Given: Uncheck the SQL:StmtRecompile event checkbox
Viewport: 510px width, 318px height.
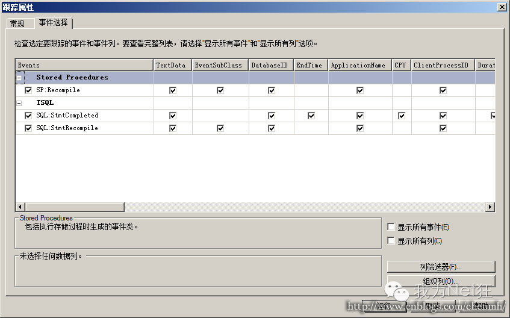Looking at the screenshot, I should point(28,128).
